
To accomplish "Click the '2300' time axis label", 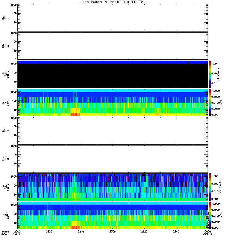I will 112,232.
